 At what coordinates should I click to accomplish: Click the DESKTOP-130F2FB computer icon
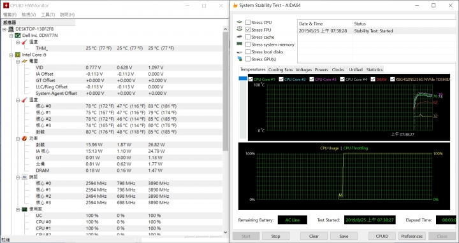point(11,29)
